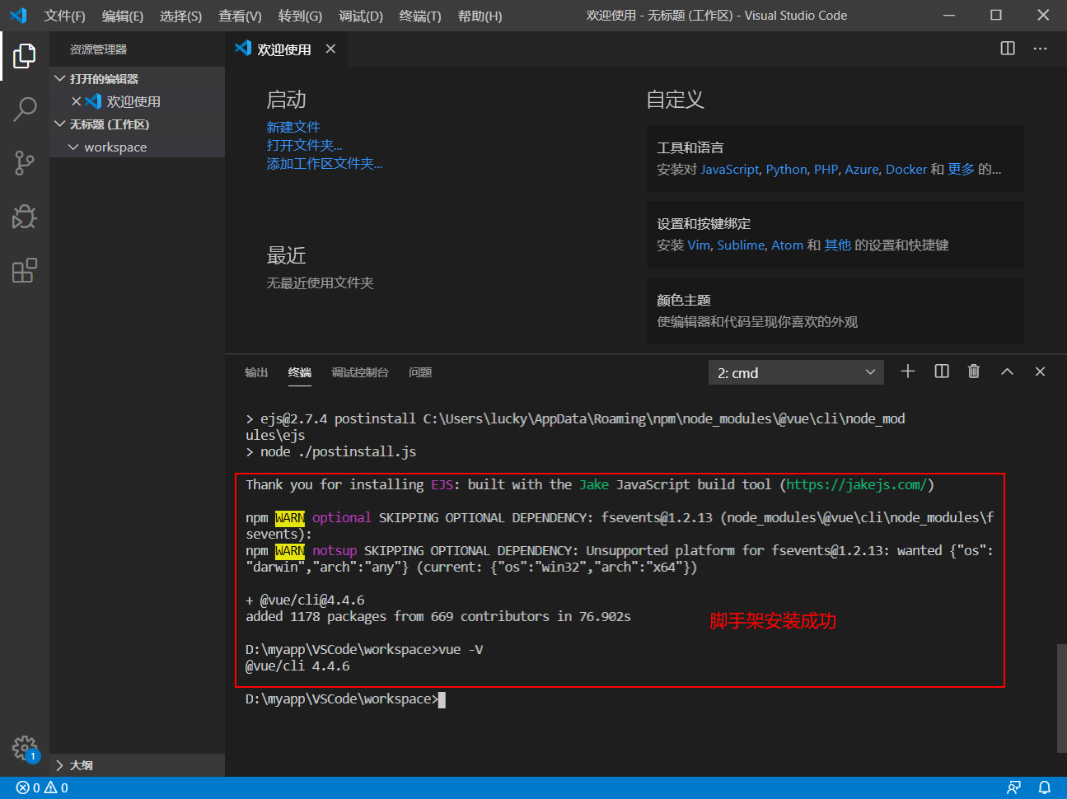1067x799 pixels.
Task: Open the Extensions view
Action: click(x=25, y=270)
